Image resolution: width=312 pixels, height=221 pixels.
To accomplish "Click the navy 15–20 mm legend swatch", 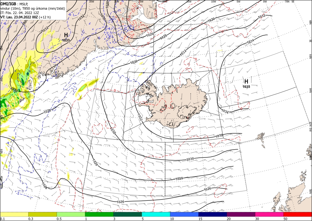I will (213, 214).
